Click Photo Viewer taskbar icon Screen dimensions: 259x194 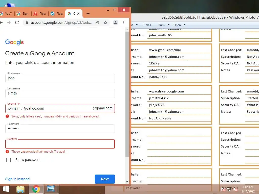pos(51,189)
